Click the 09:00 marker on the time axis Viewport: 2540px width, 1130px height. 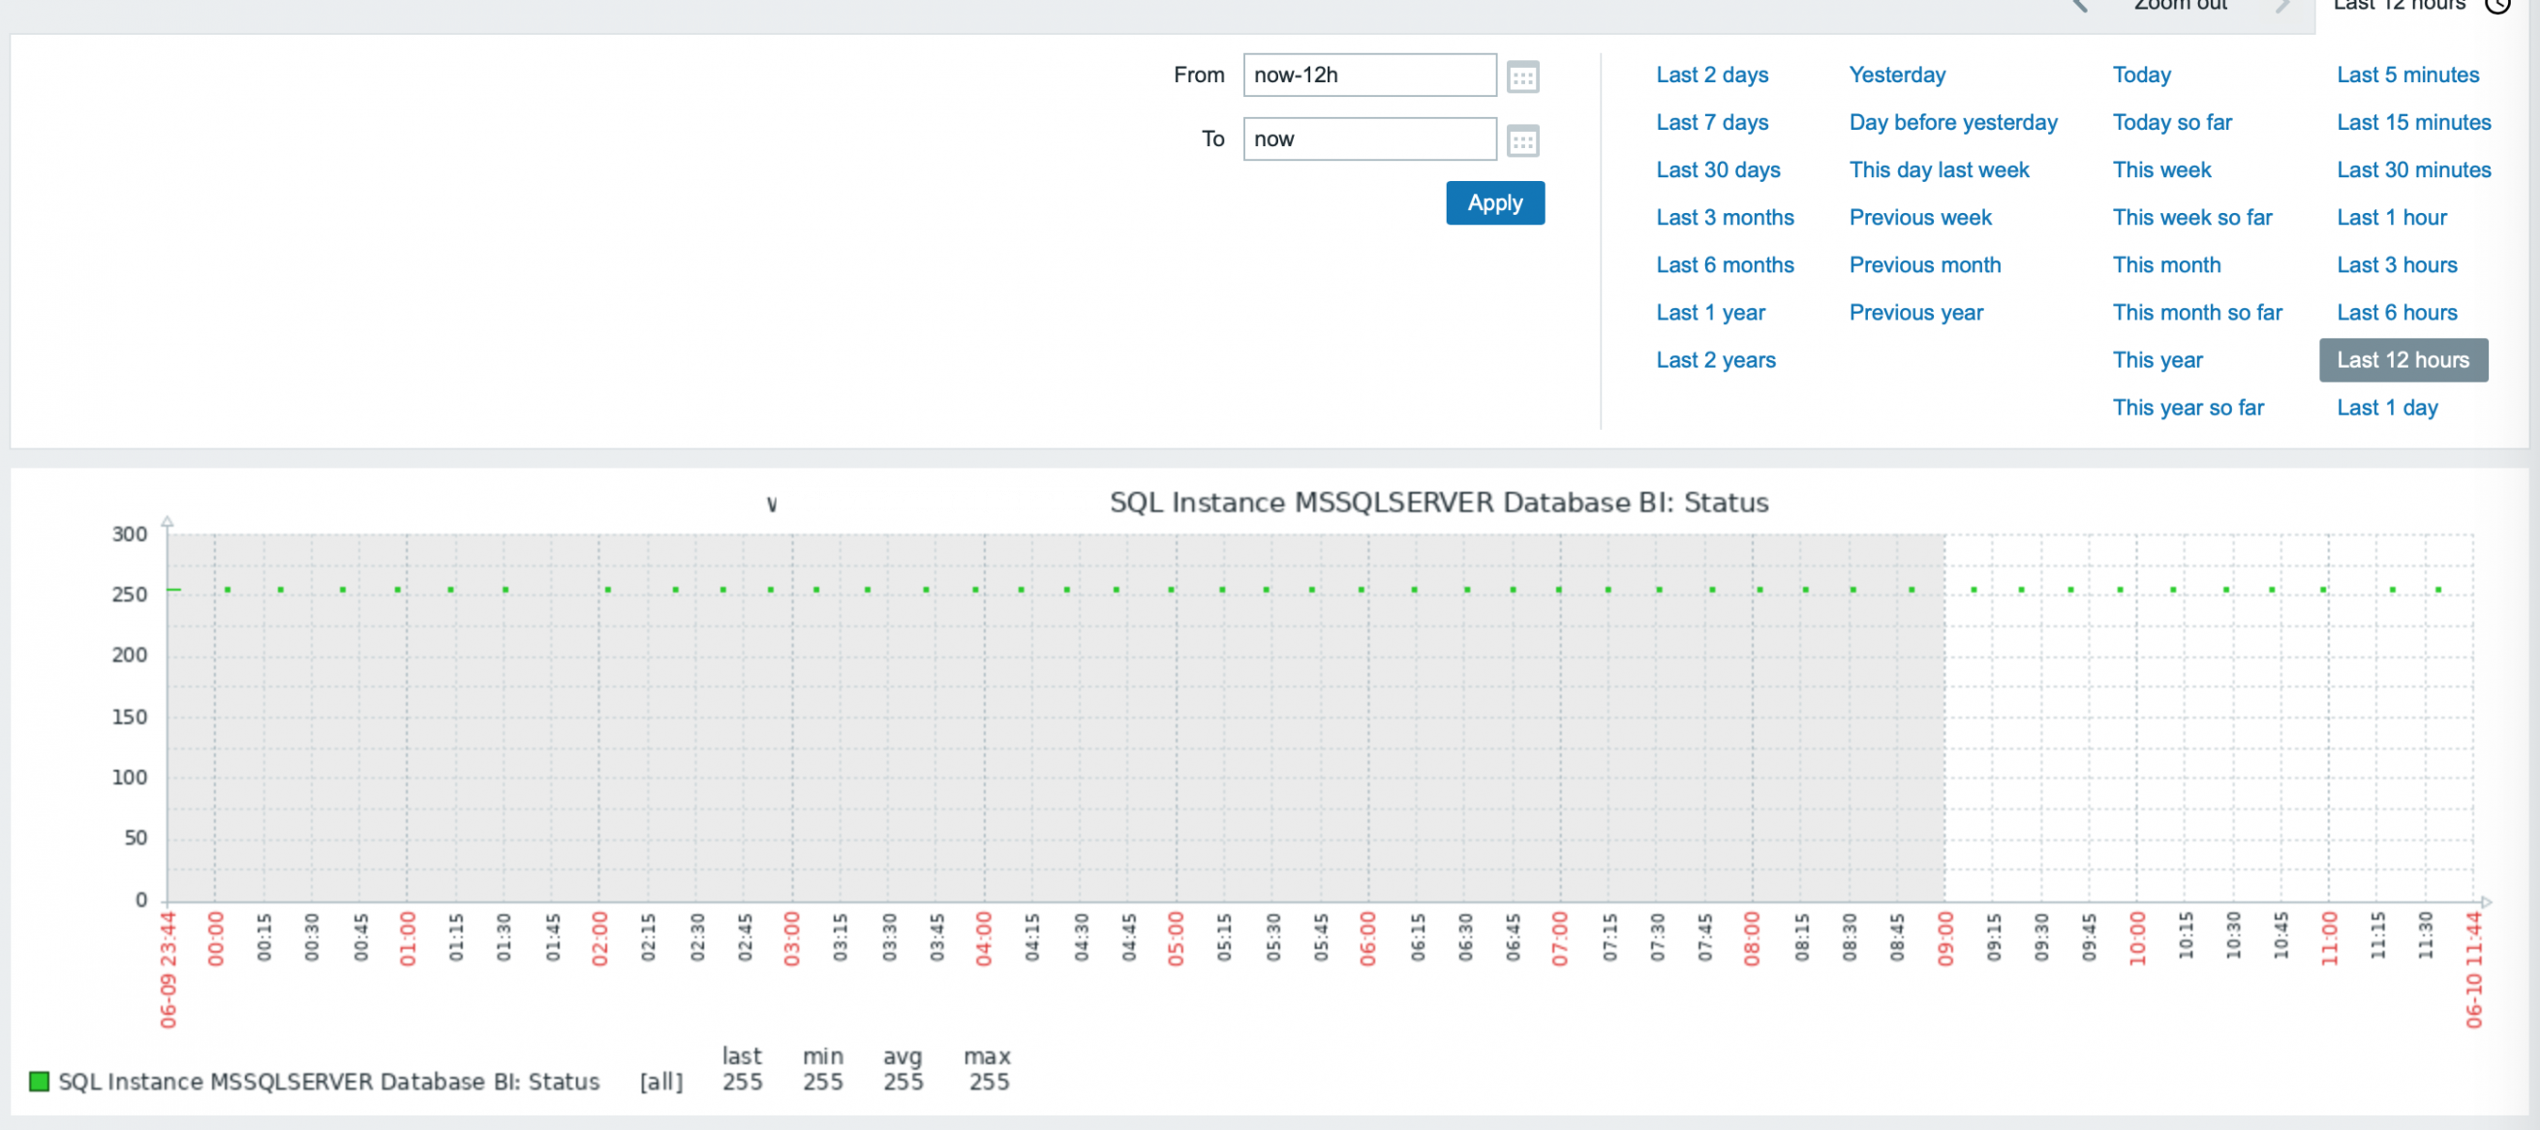1944,937
